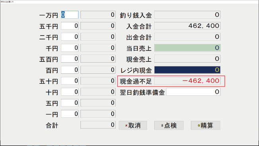This screenshot has height=146, width=259.
Task: Select the 一万円 count input field
Action: (70, 15)
